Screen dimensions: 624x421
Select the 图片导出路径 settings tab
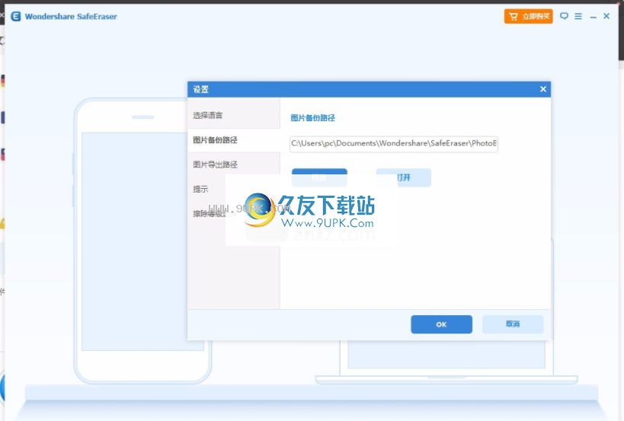pos(234,164)
